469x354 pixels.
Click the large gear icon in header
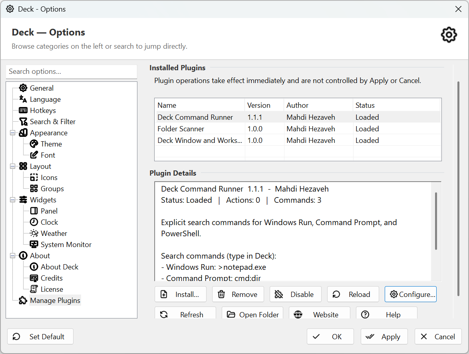coord(449,35)
